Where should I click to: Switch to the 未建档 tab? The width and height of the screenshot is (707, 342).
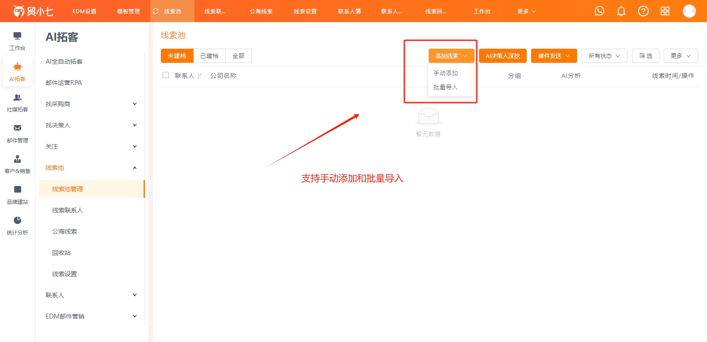[x=177, y=56]
